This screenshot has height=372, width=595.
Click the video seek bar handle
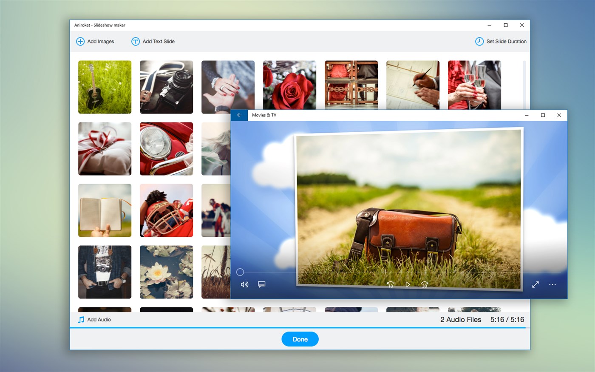240,272
